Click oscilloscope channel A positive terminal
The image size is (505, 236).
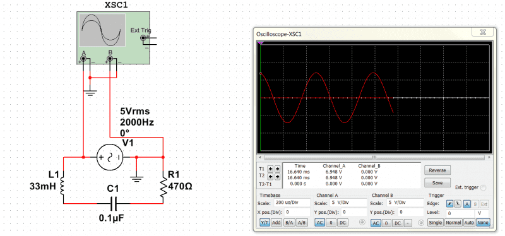click(83, 59)
